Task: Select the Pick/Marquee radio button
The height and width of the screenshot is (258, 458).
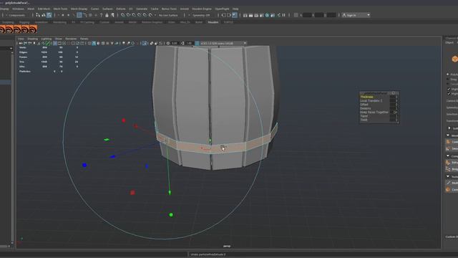Action: (448, 75)
